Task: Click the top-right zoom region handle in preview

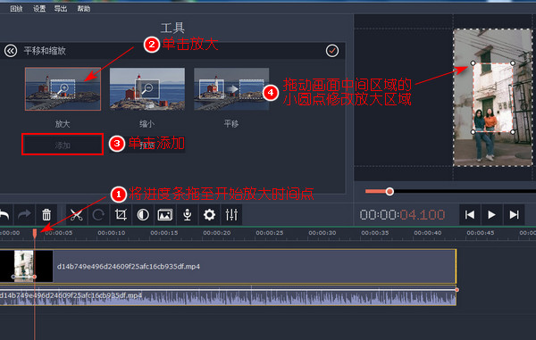Action: [513, 63]
